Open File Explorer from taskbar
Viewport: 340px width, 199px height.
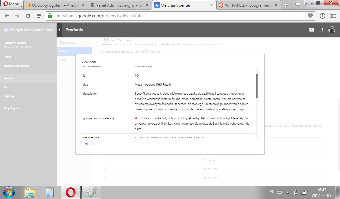(x=30, y=192)
